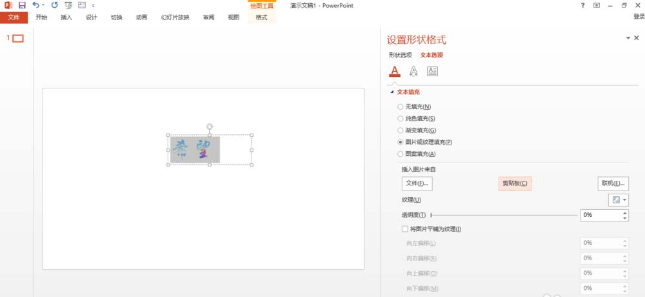The height and width of the screenshot is (297, 645).
Task: Click 登录 to sign in
Action: [639, 17]
